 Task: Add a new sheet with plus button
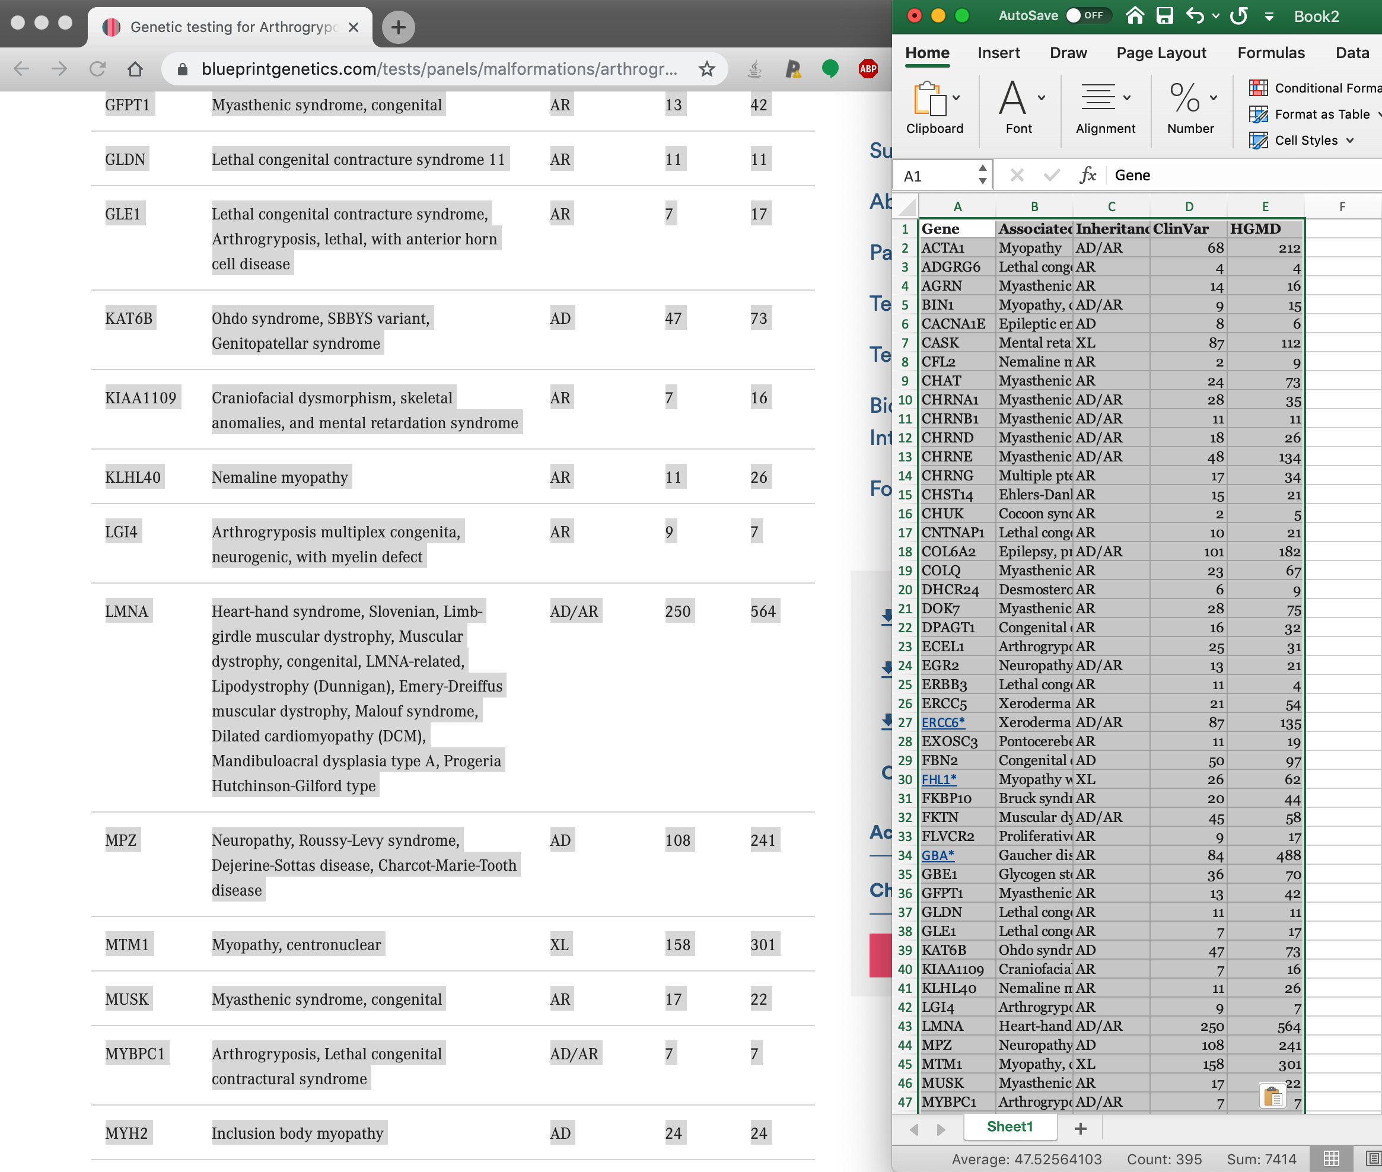(x=1080, y=1128)
